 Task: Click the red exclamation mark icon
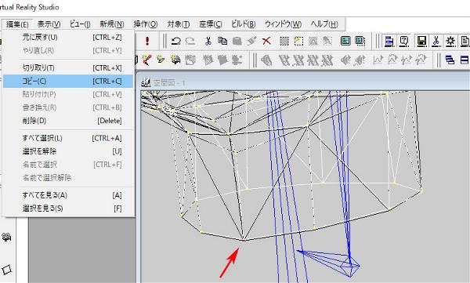(x=147, y=41)
